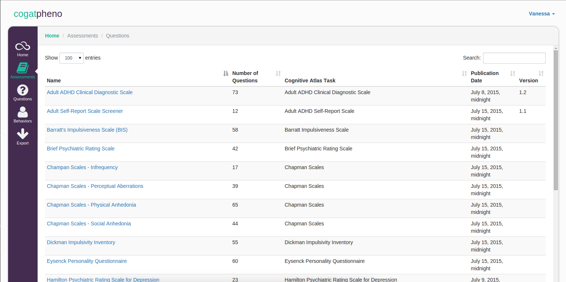The image size is (566, 282).
Task: Open Dickman Impulsivity Inventory link
Action: pyautogui.click(x=81, y=242)
